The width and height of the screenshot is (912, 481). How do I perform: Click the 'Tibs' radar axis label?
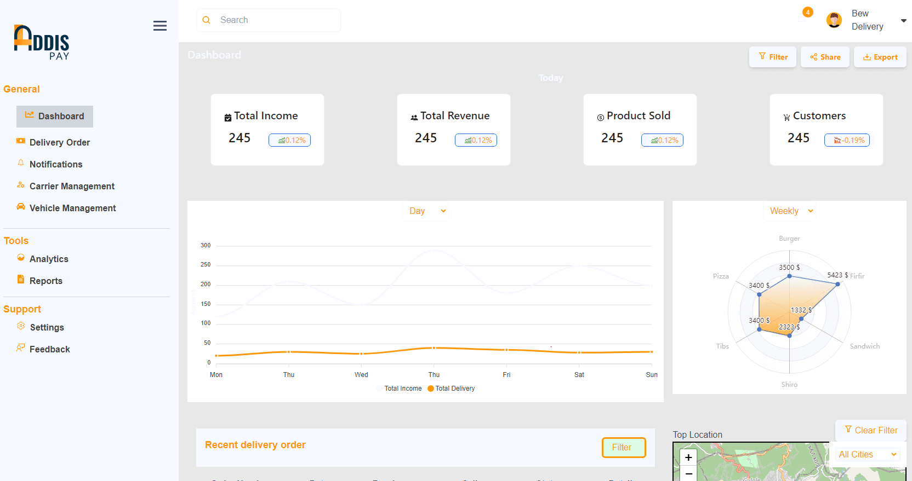pyautogui.click(x=722, y=346)
